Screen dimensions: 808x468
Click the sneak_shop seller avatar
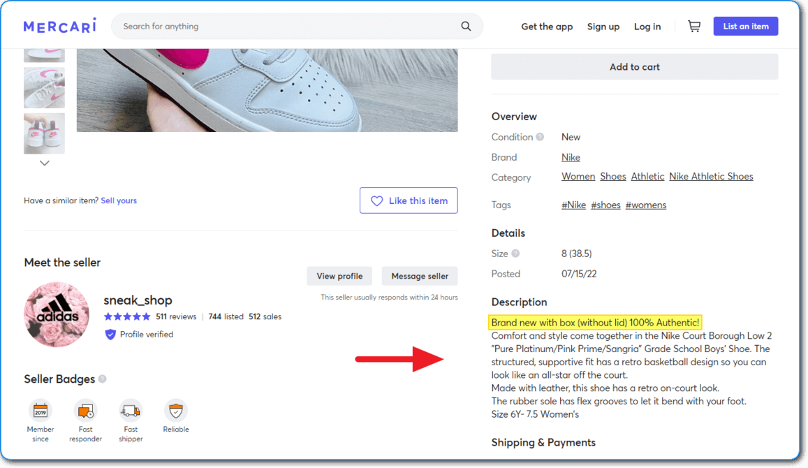[x=57, y=314]
